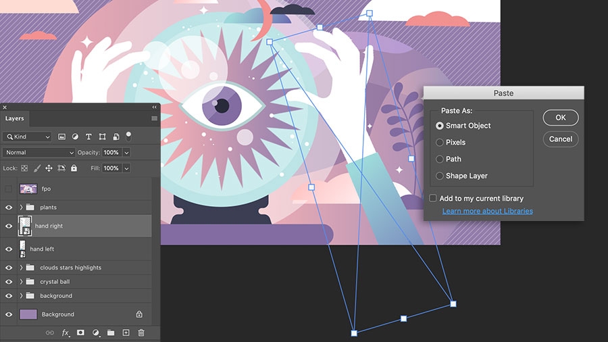Click the fpo layer thumbnail

click(x=28, y=189)
